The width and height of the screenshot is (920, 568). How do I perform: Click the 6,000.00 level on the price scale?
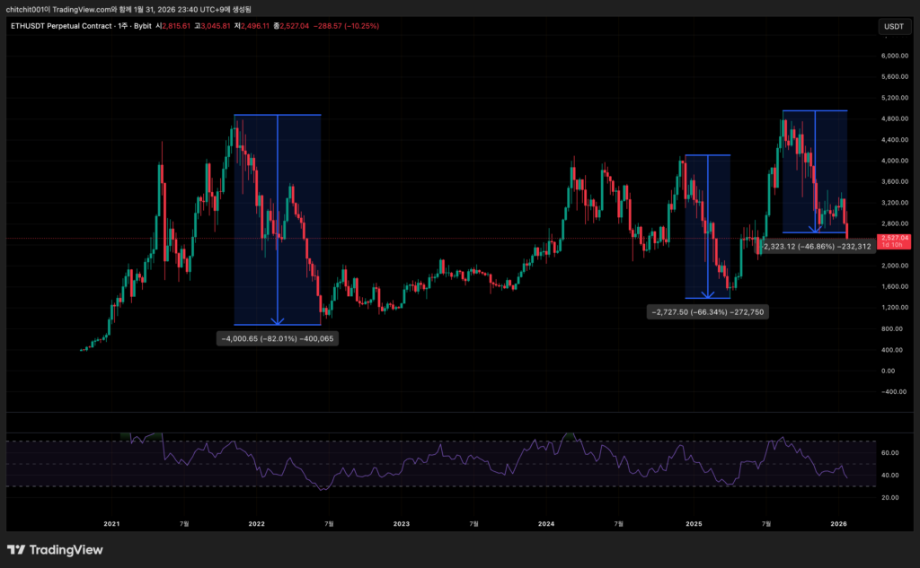[x=894, y=56]
